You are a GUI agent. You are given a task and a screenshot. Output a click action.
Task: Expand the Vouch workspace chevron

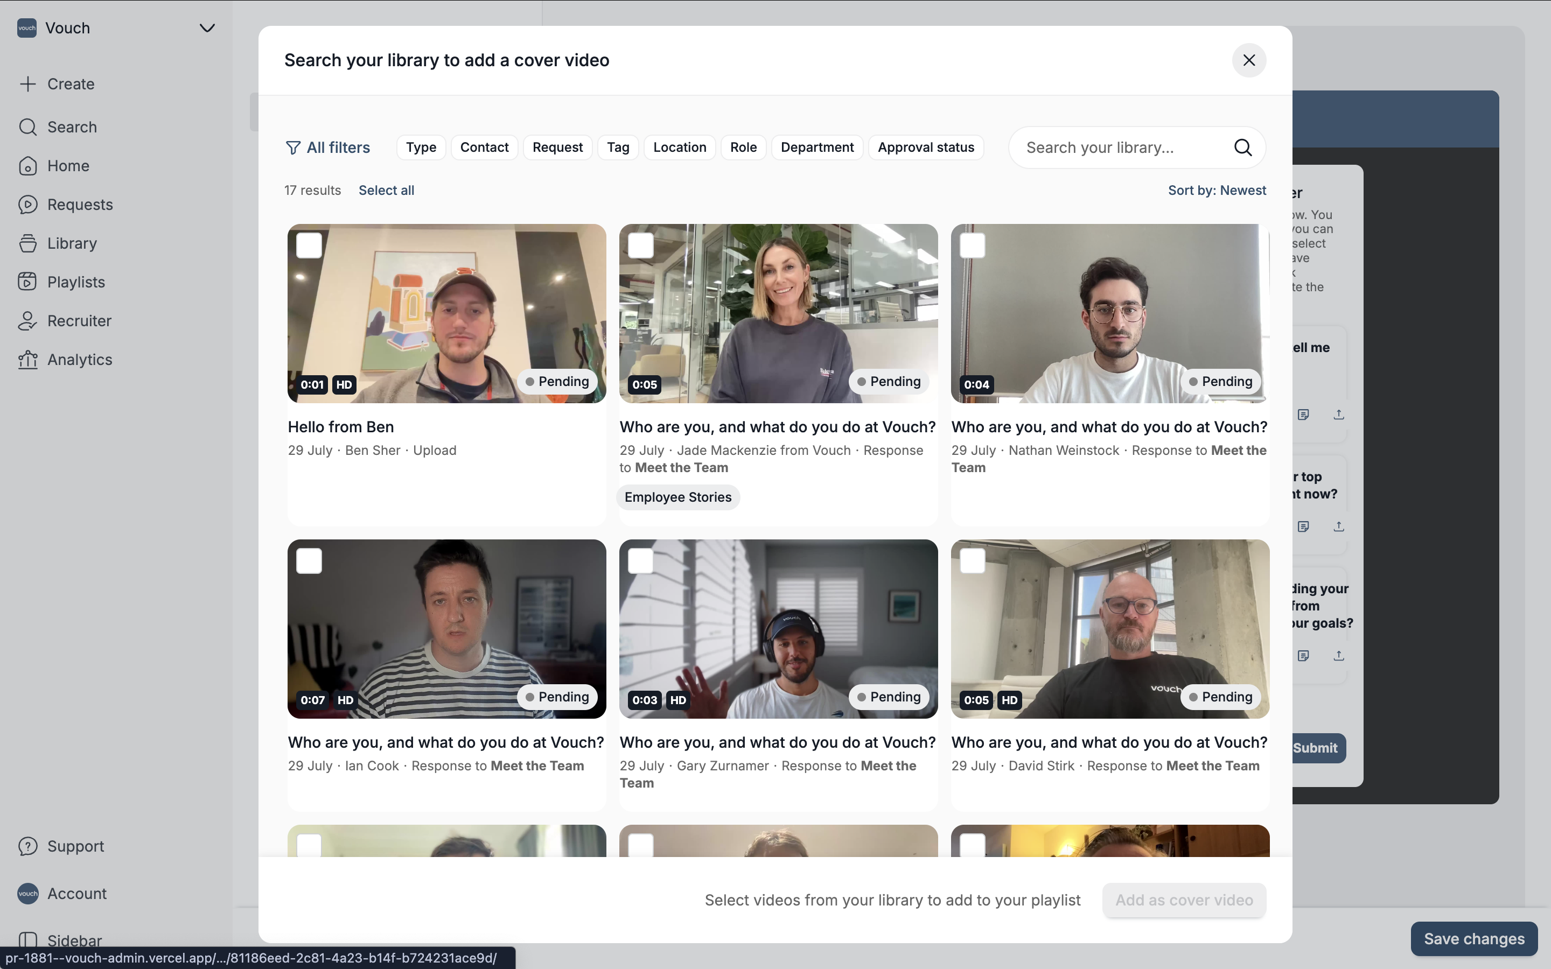[207, 28]
